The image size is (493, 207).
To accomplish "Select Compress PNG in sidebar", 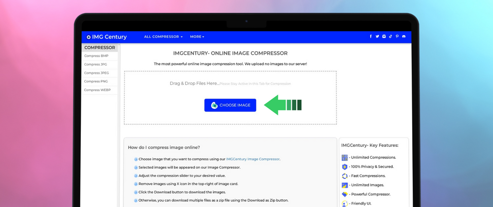I will (100, 81).
